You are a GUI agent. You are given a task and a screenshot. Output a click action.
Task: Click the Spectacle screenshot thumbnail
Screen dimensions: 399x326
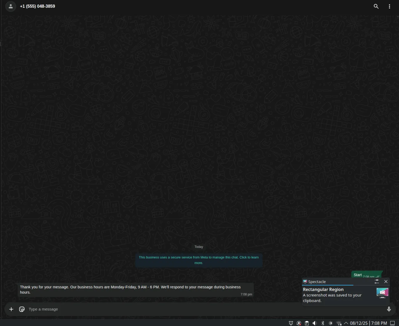click(x=382, y=293)
